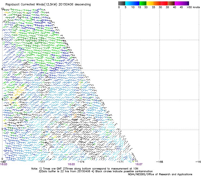Click the purple '16:05' time near -174
The image size is (201, 176).
point(71,164)
